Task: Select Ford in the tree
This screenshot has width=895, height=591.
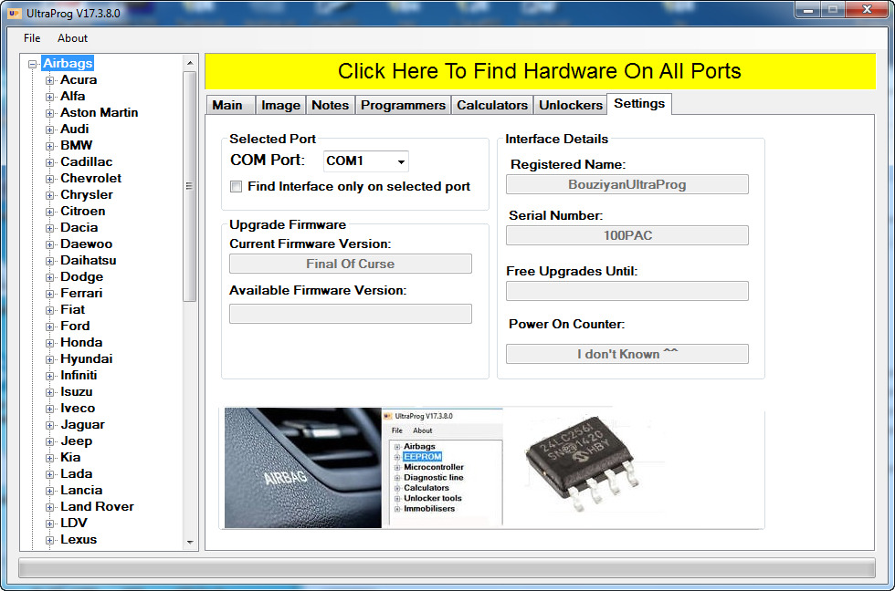Action: (75, 326)
